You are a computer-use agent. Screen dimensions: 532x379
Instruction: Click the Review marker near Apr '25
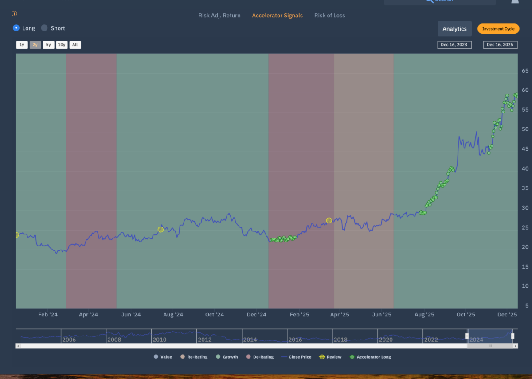tap(329, 220)
